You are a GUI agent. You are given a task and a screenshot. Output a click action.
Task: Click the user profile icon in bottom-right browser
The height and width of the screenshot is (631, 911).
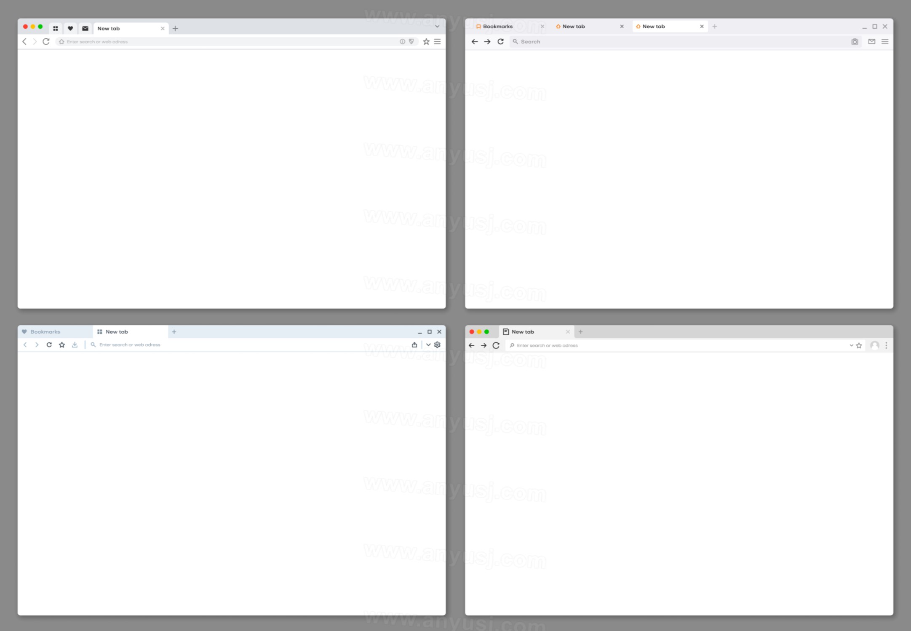(x=874, y=345)
